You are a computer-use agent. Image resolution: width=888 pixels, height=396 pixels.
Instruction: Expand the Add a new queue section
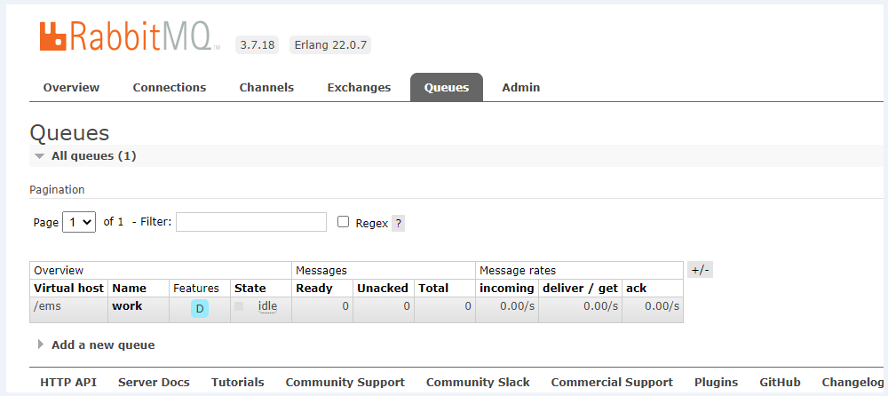[102, 345]
